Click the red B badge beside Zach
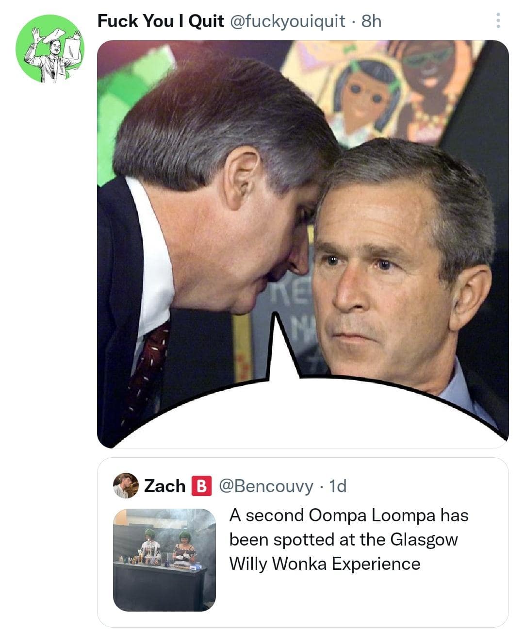This screenshot has width=524, height=631. 201,486
